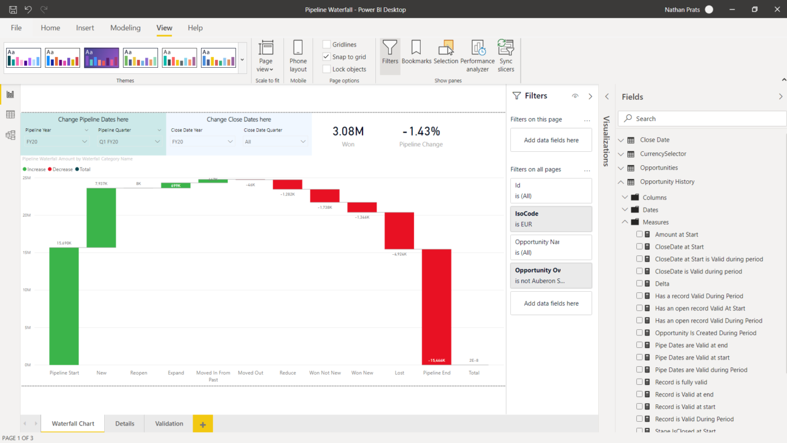Open the Bookmarks pane
Screen dimensions: 787x443
pyautogui.click(x=416, y=55)
